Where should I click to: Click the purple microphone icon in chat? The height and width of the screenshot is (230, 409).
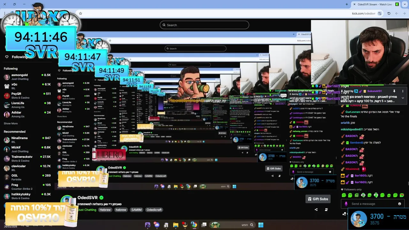coord(346,204)
